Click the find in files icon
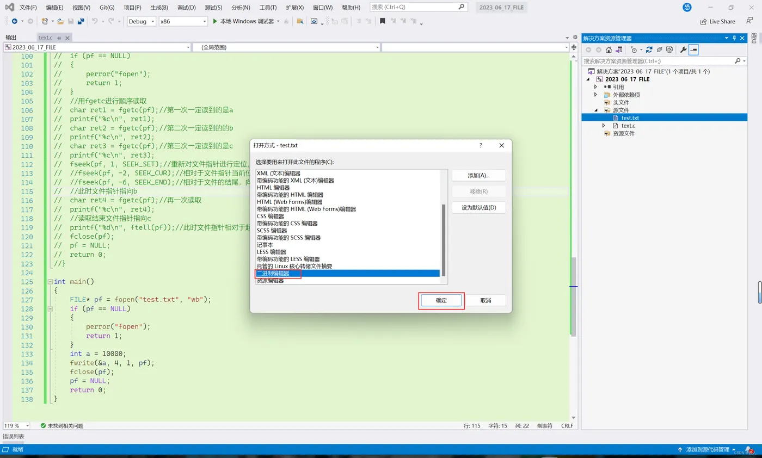The image size is (762, 458). tap(300, 21)
